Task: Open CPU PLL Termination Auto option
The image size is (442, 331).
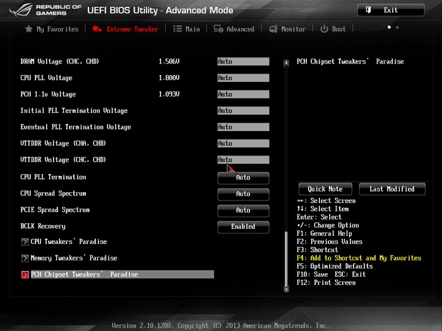Action: tap(243, 177)
